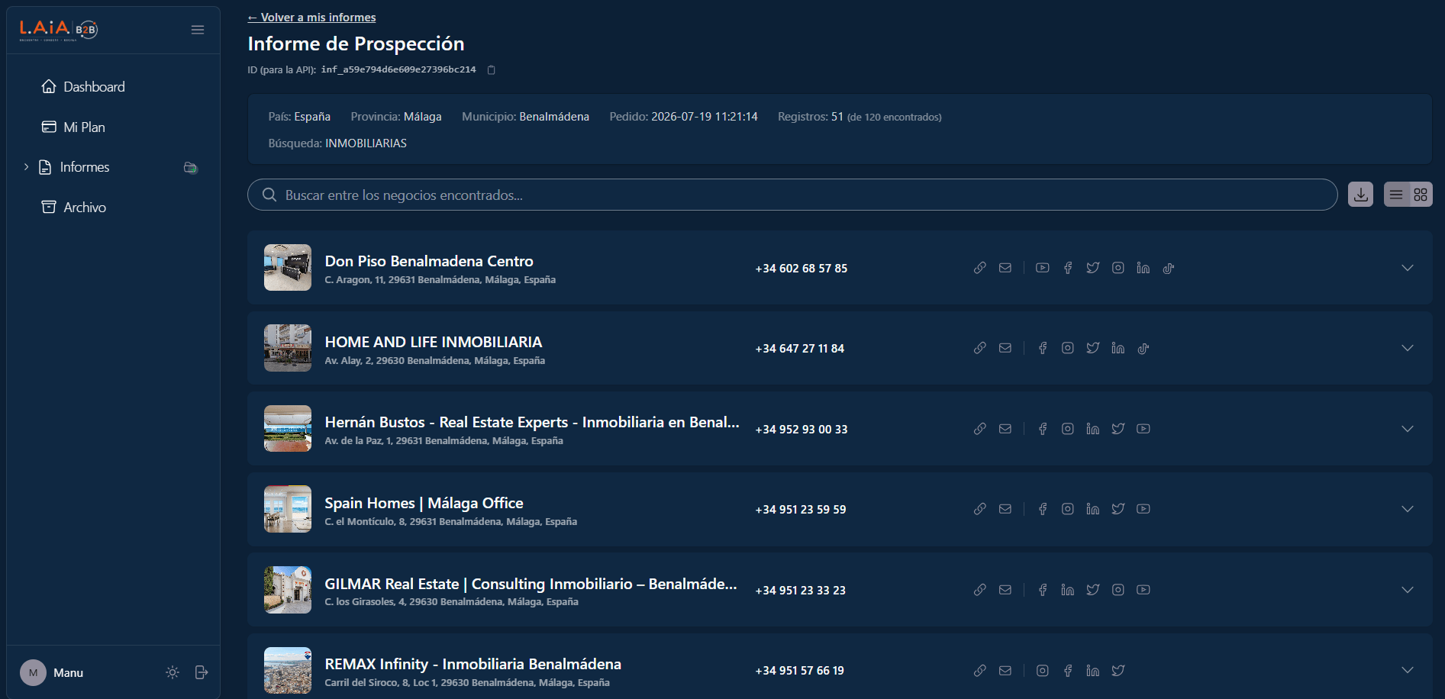Click phone number +34 951 23 33 23
The image size is (1445, 699).
801,591
